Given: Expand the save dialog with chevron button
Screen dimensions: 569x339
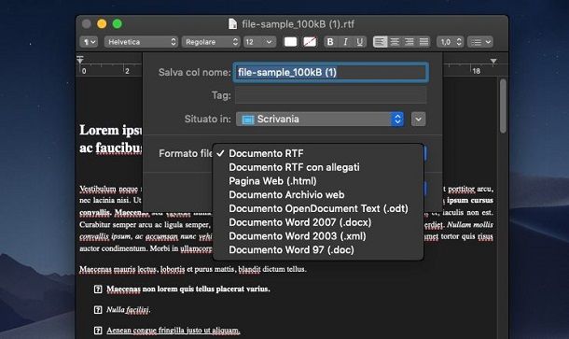Looking at the screenshot, I should pos(419,120).
